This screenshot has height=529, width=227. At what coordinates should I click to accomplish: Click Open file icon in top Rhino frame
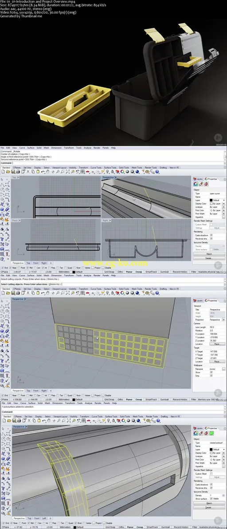click(x=8, y=172)
